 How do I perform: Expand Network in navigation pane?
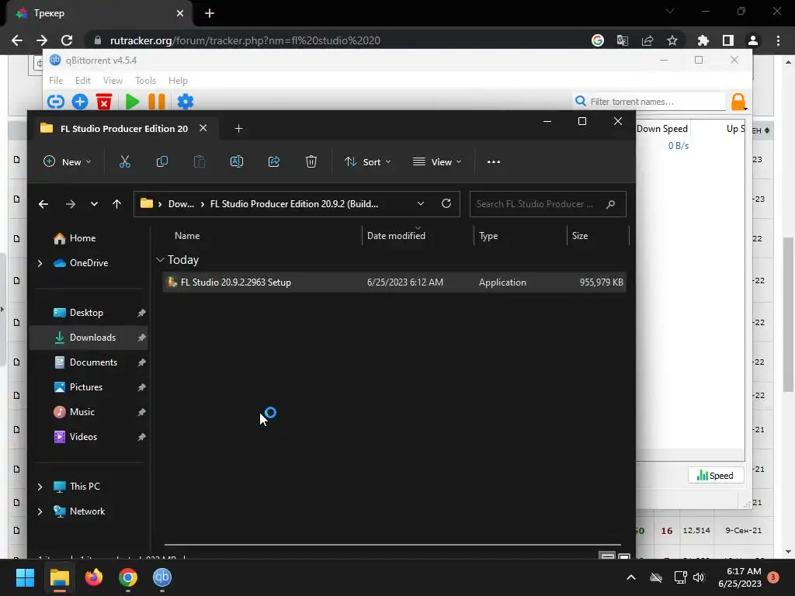tap(40, 511)
